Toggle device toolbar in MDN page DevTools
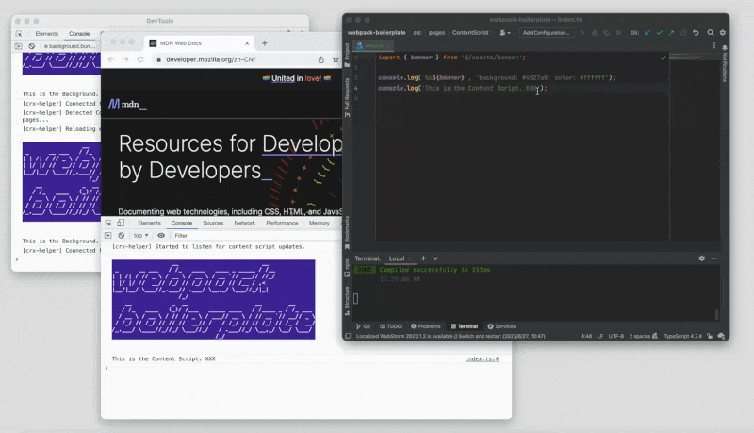Viewport: 754px width, 433px height. pos(121,223)
